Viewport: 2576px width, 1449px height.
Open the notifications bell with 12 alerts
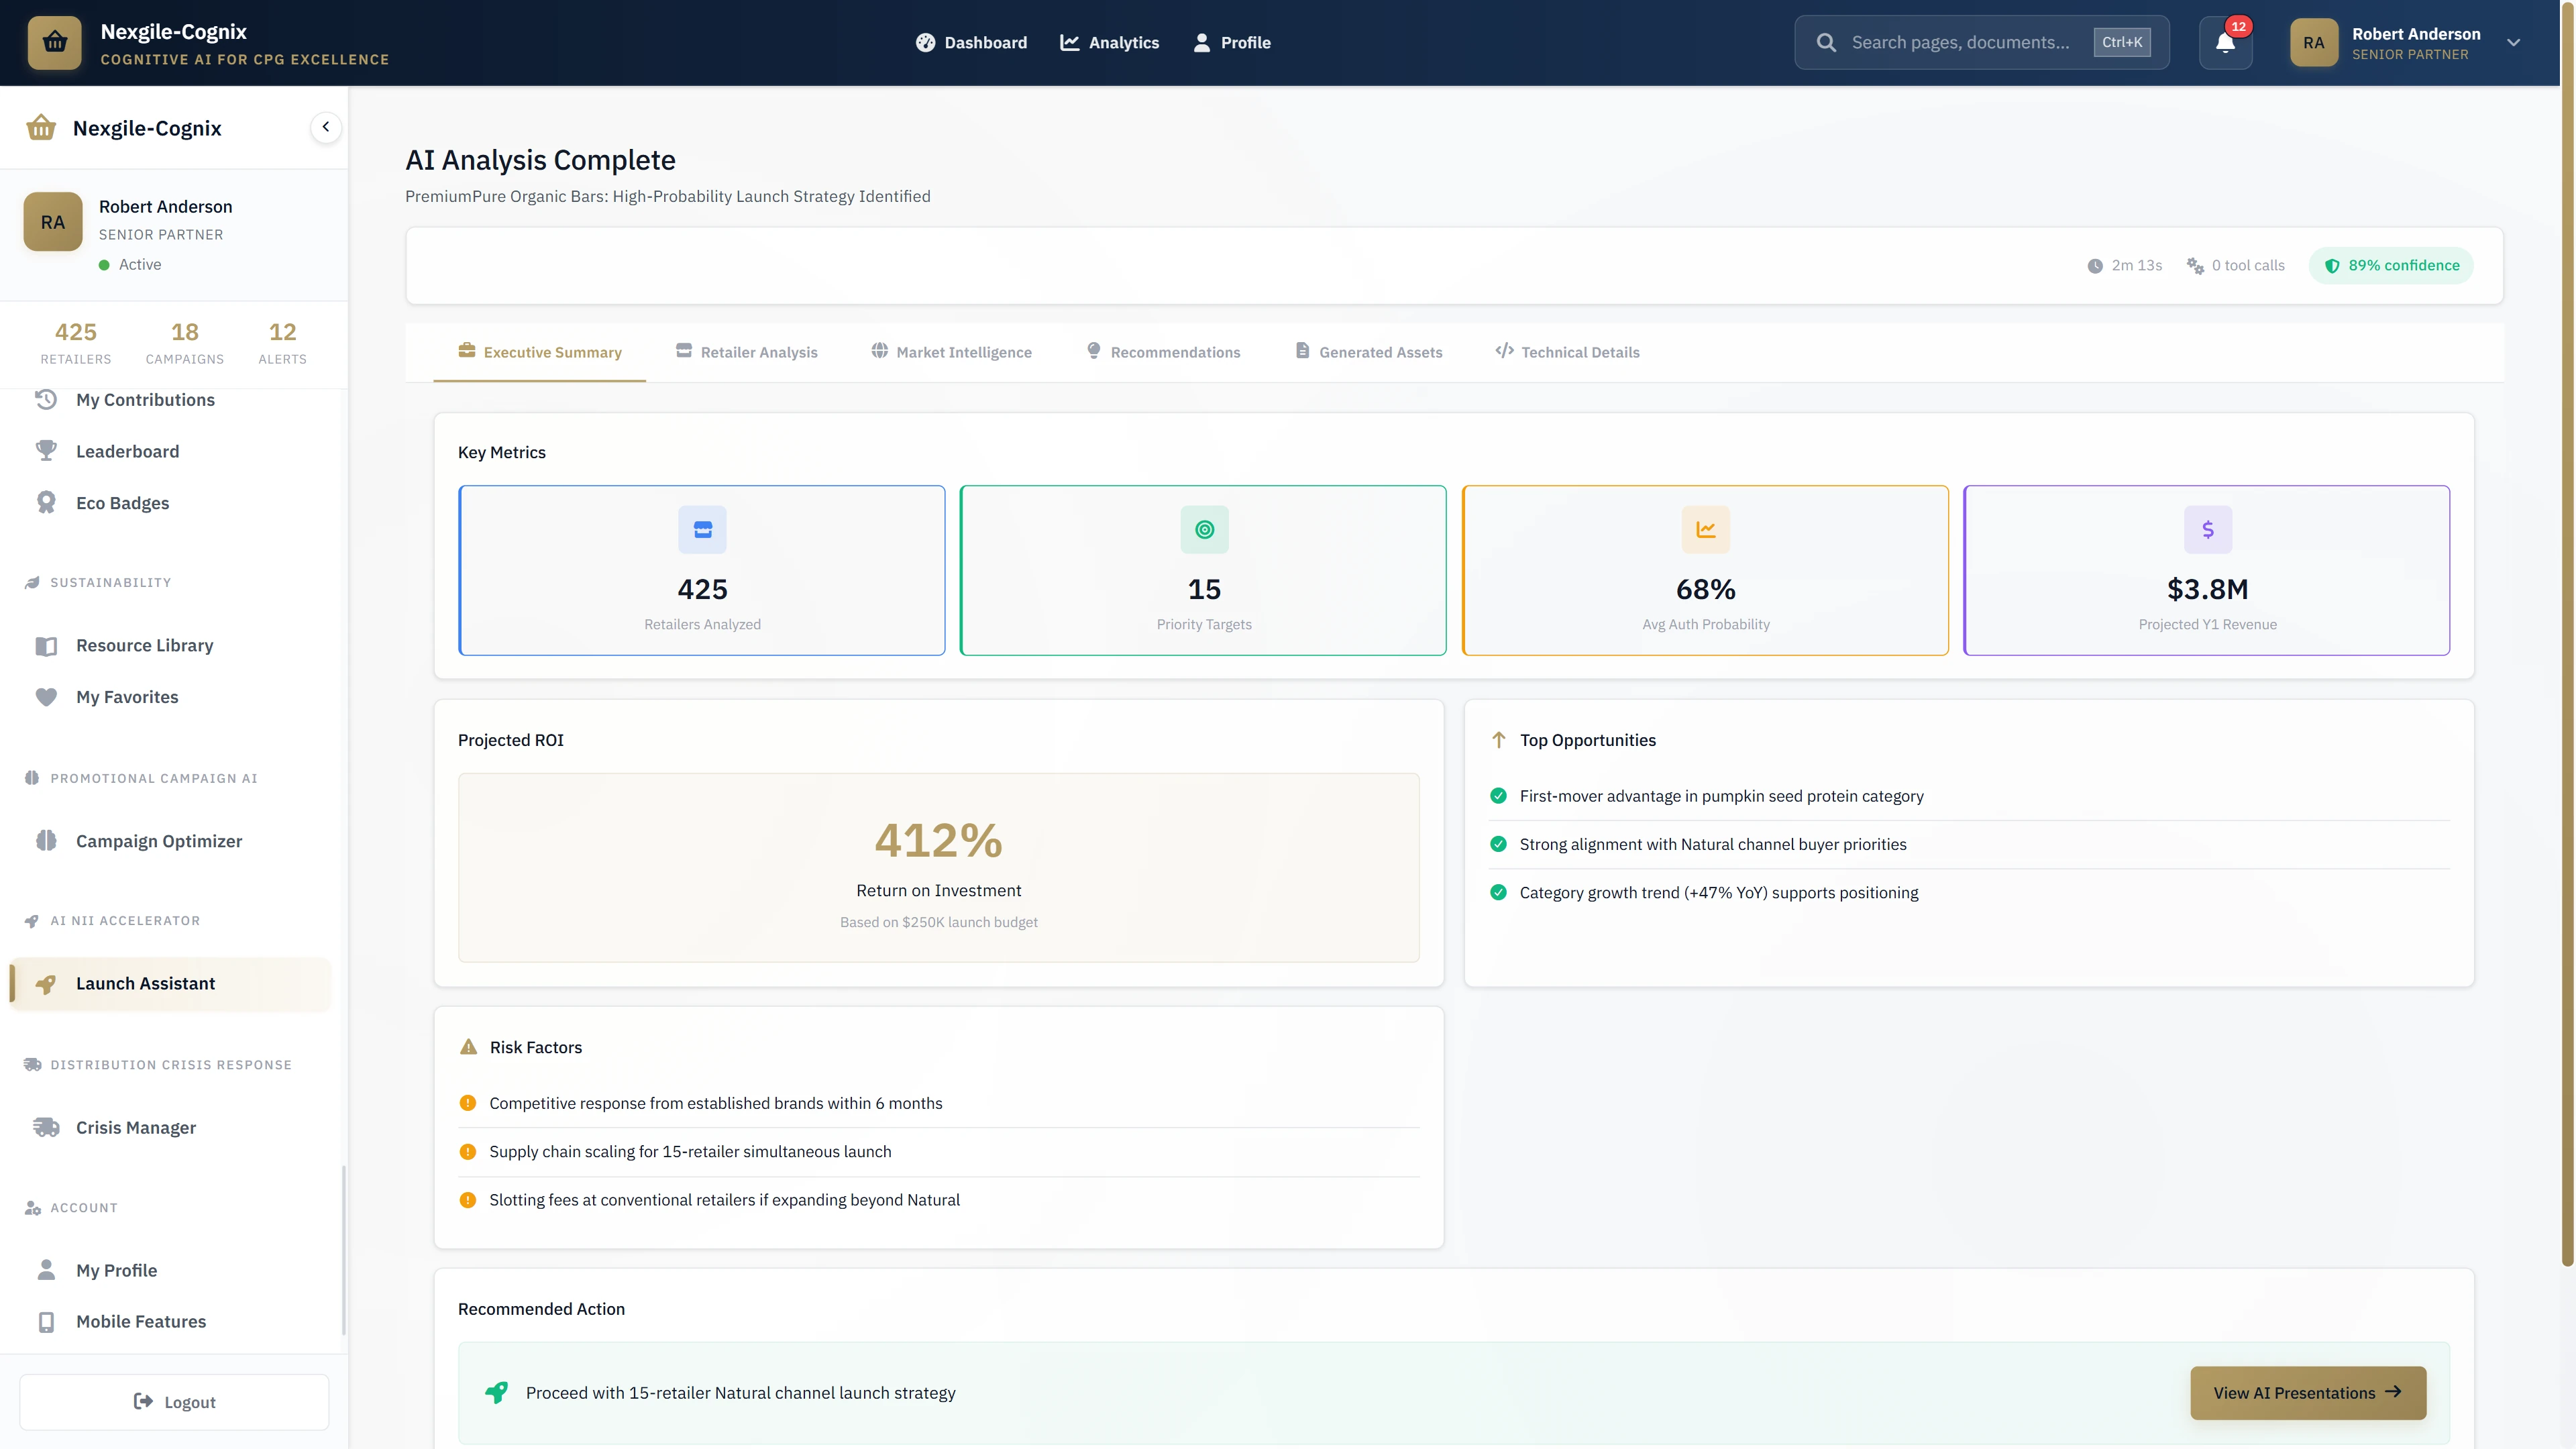2224,42
